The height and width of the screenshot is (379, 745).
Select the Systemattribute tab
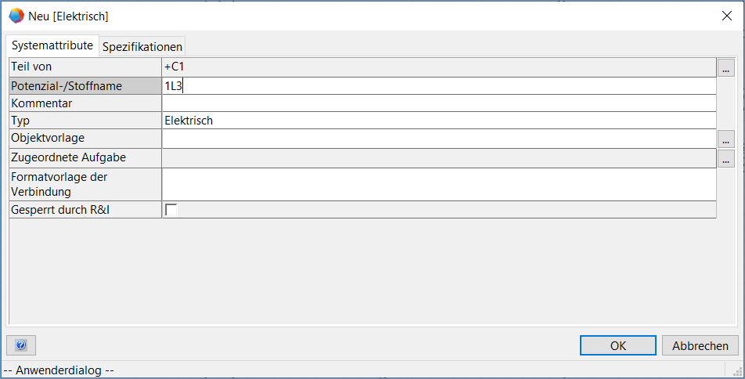[x=52, y=45]
